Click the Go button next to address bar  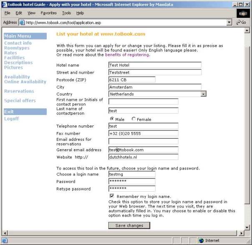pos(241,22)
